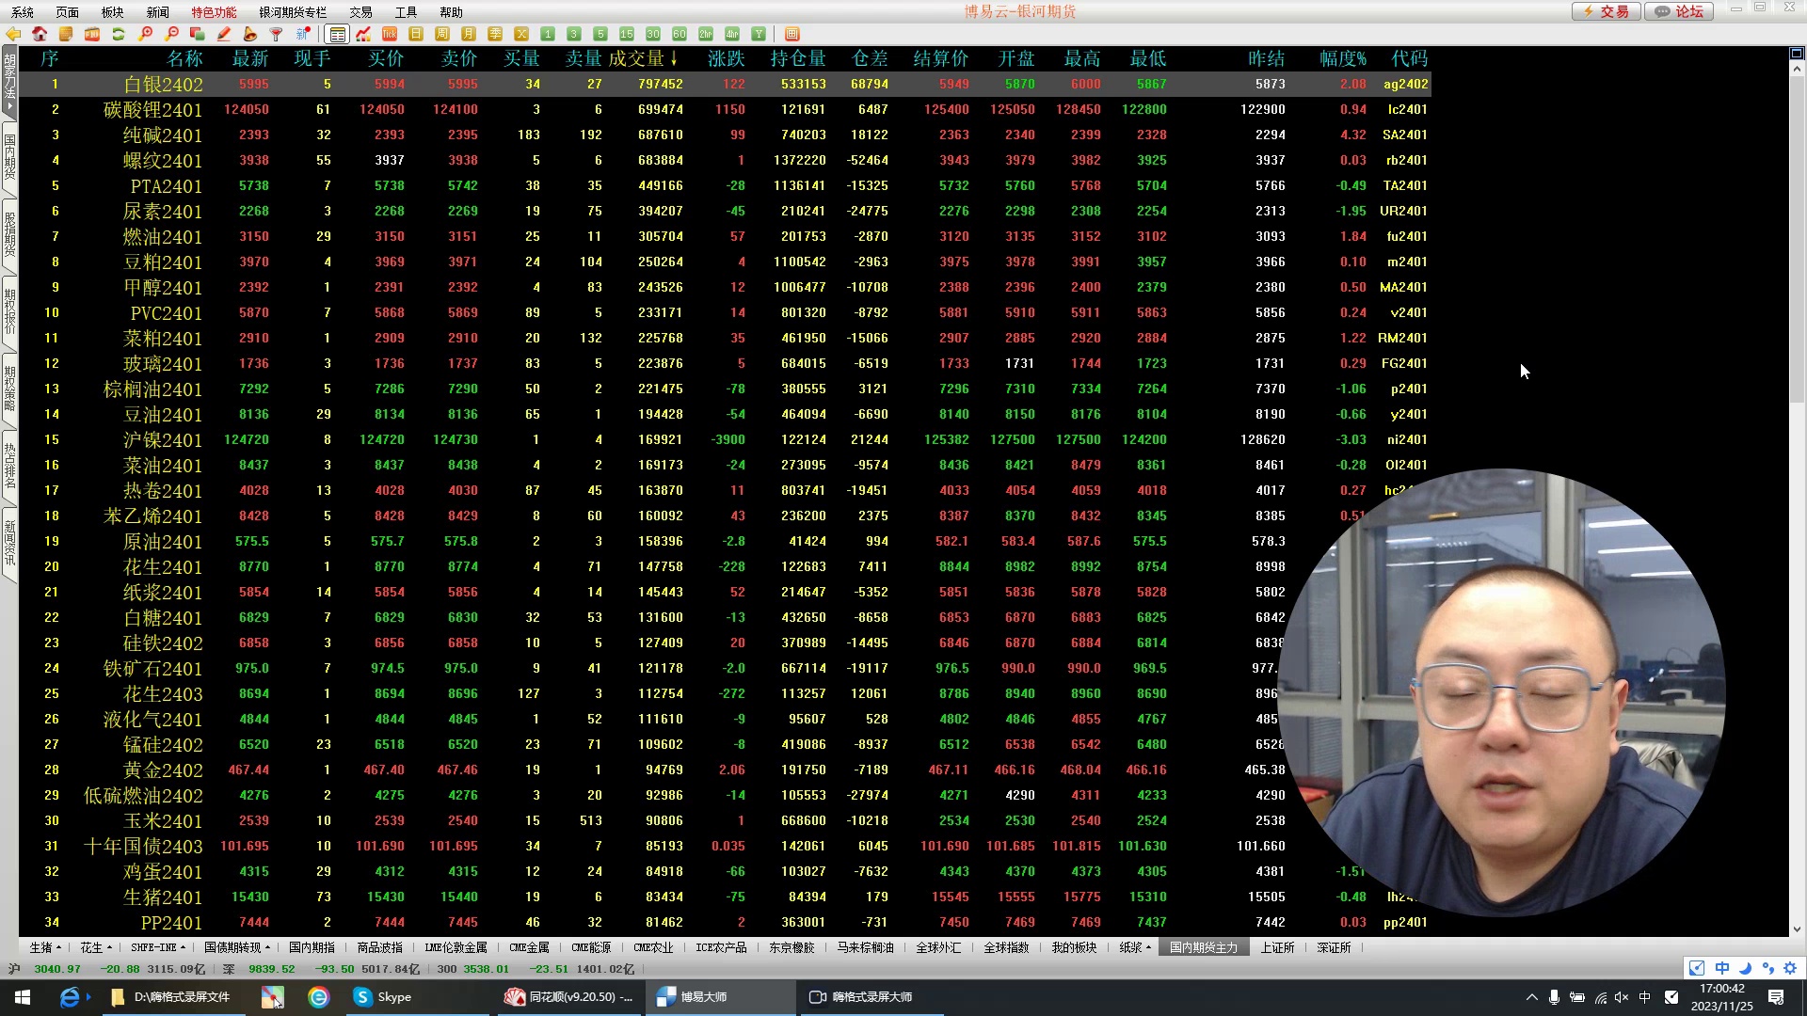Click the green refresh icon
Viewport: 1807px width, 1016px height.
[x=119, y=34]
